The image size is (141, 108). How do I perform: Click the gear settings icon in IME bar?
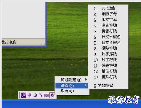pyautogui.click(x=52, y=95)
